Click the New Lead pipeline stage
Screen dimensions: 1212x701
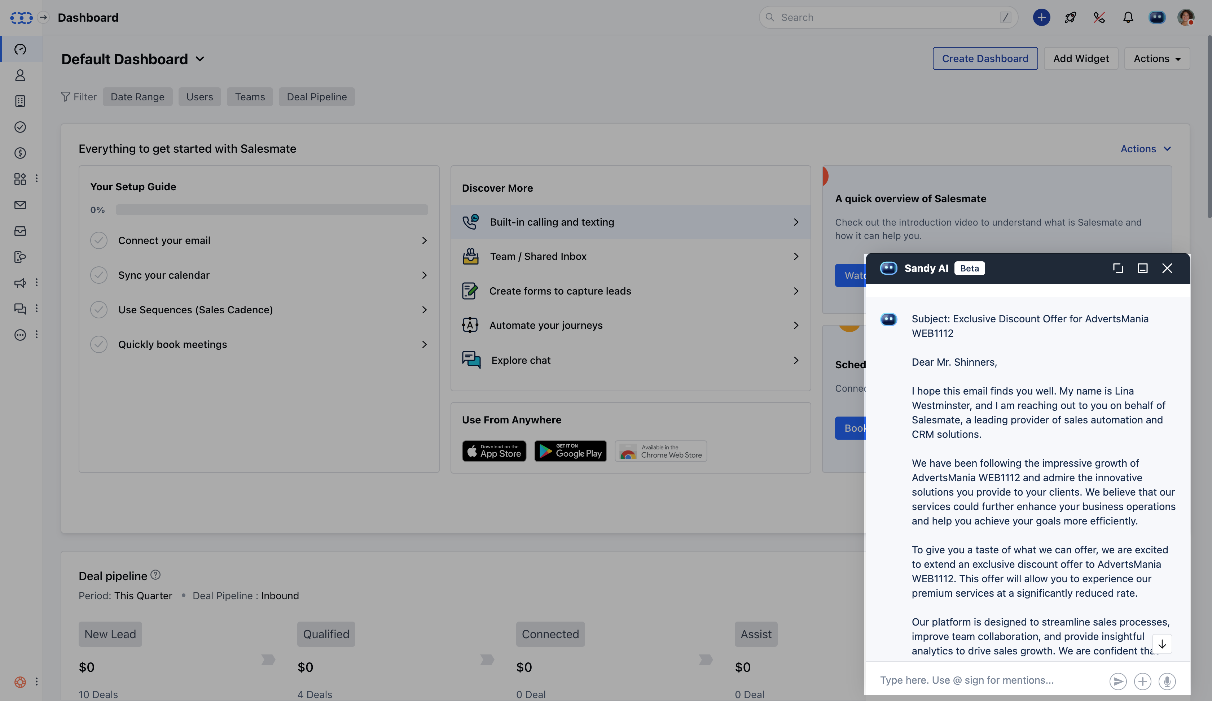(110, 634)
